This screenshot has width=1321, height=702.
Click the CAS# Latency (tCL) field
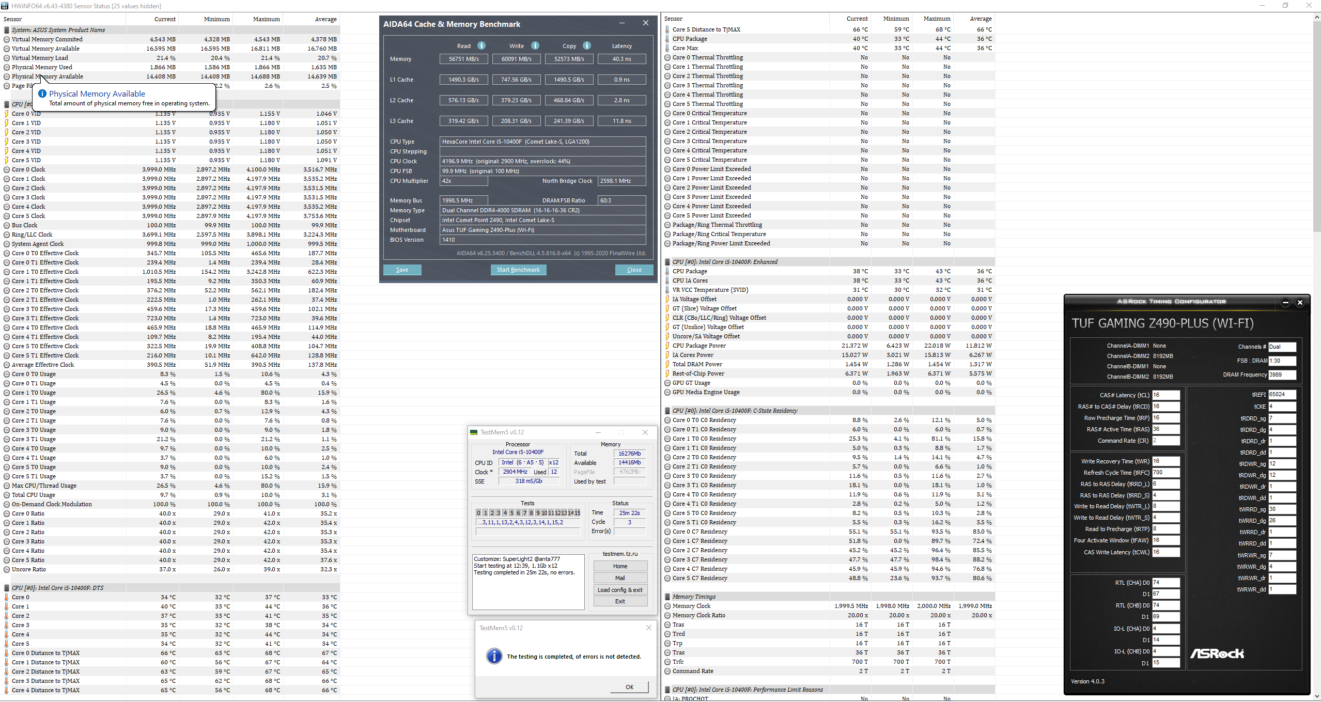[1166, 395]
